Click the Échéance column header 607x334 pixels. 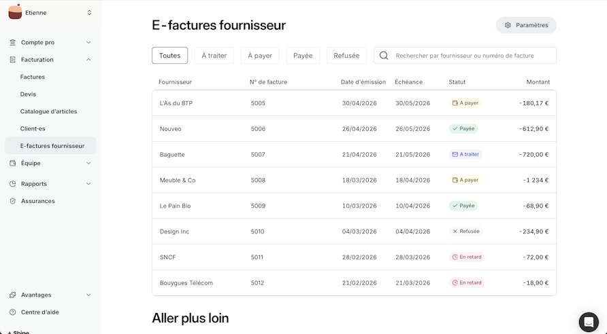[408, 82]
